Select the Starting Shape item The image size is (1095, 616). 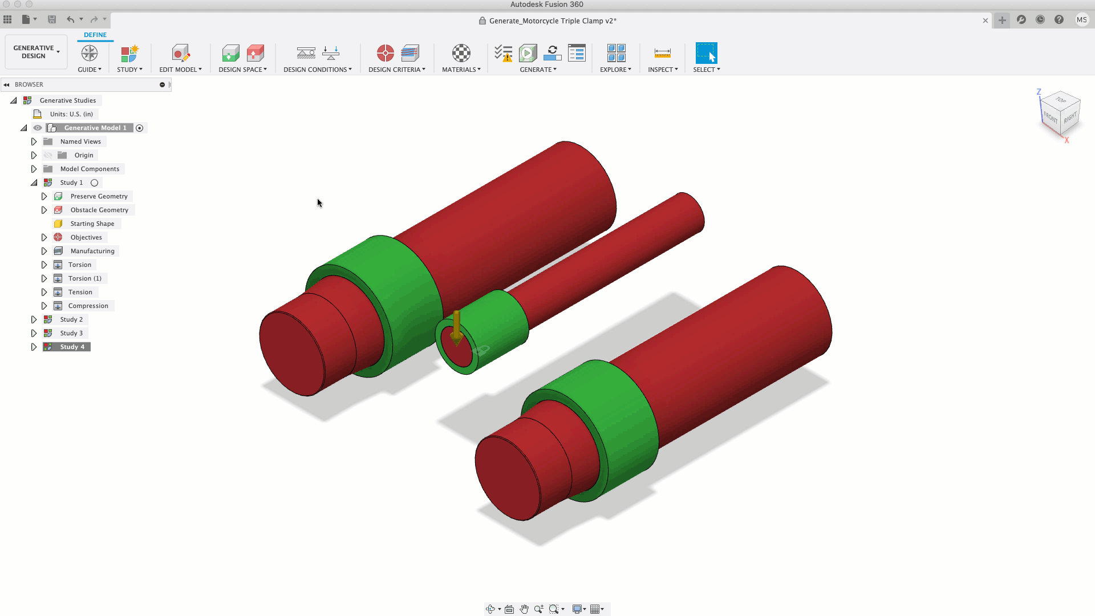[92, 224]
